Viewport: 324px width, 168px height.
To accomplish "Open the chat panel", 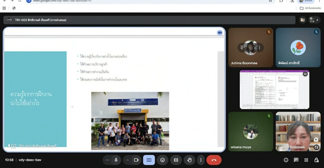I will tap(296, 160).
